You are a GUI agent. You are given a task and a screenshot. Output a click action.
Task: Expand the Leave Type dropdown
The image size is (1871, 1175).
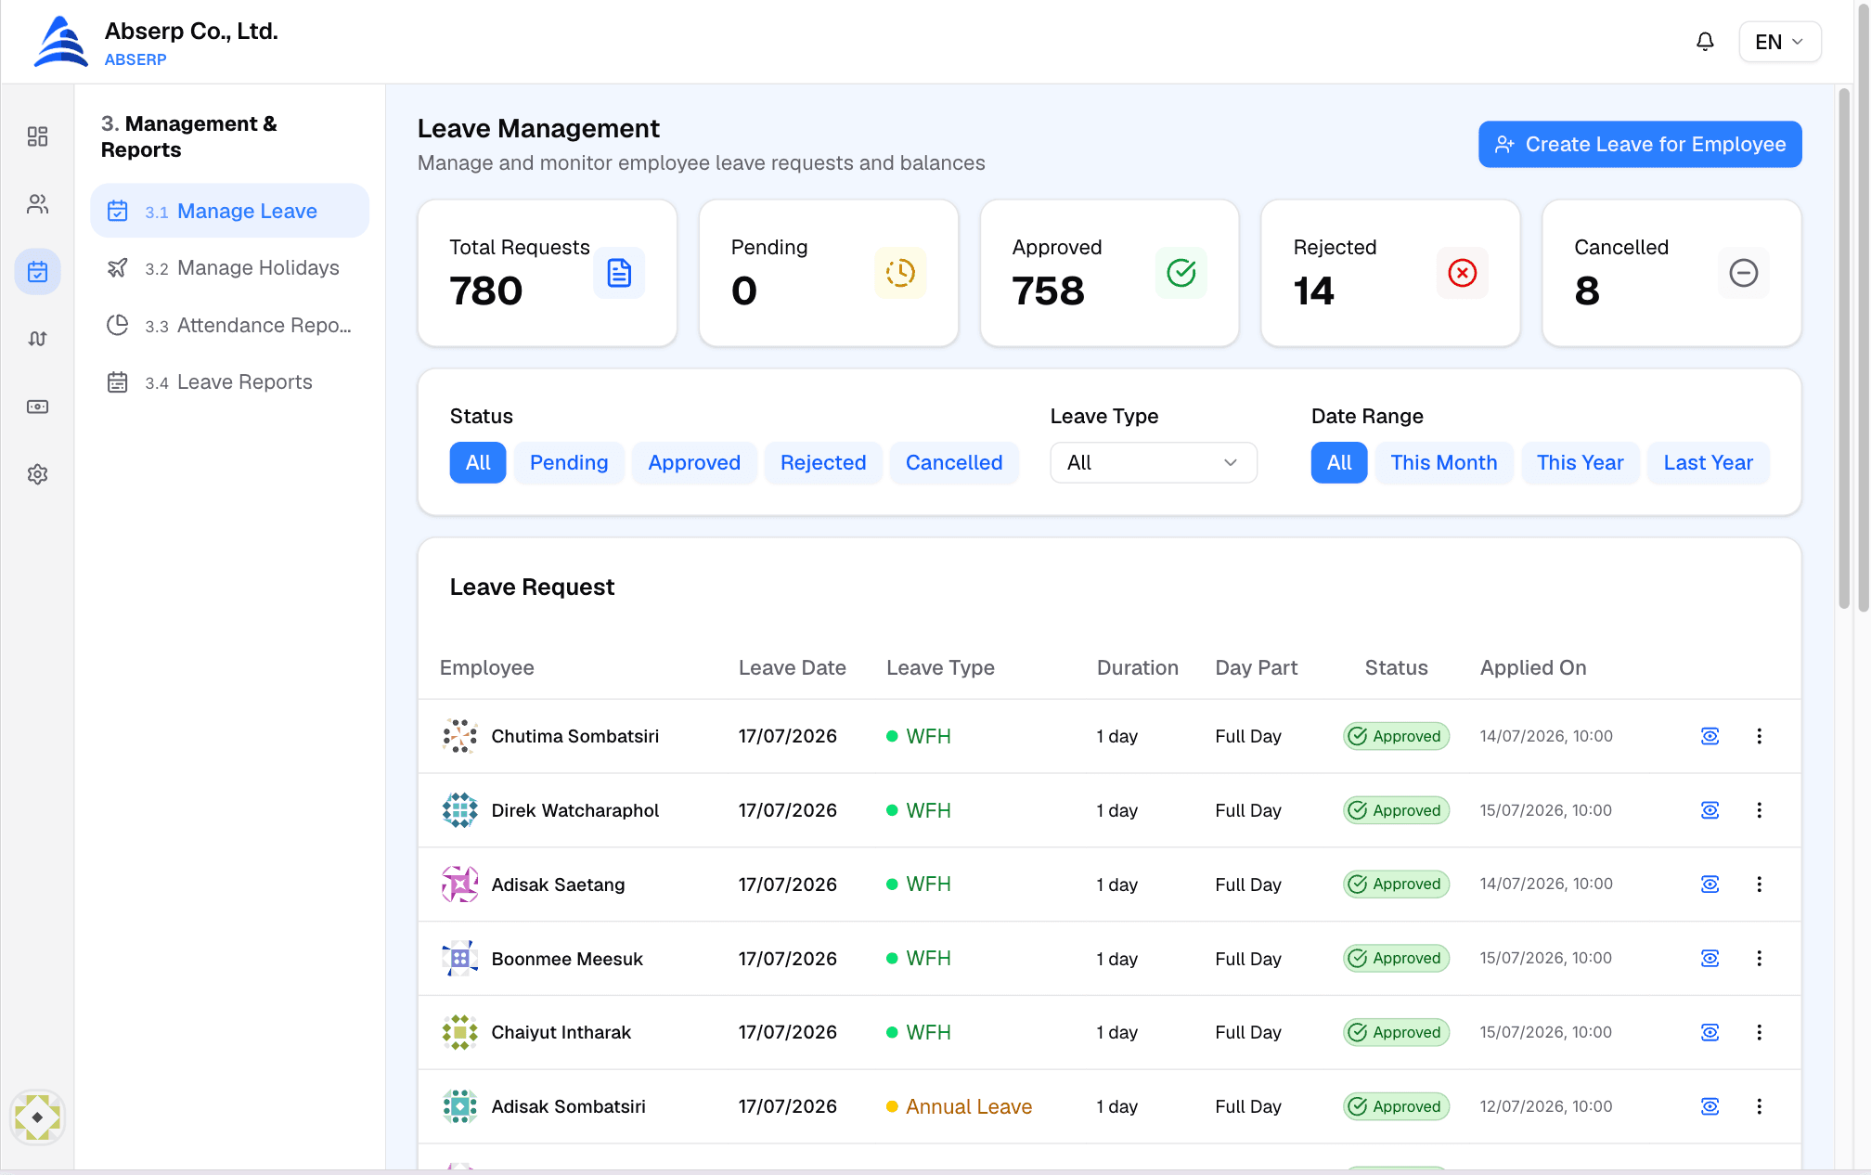[1153, 462]
